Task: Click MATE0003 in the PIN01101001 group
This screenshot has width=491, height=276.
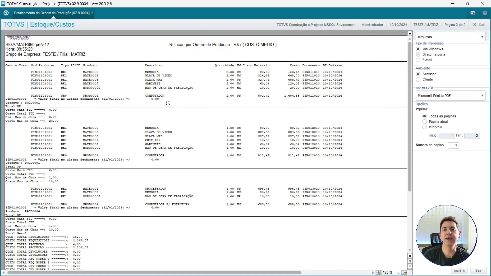Action: (91, 76)
